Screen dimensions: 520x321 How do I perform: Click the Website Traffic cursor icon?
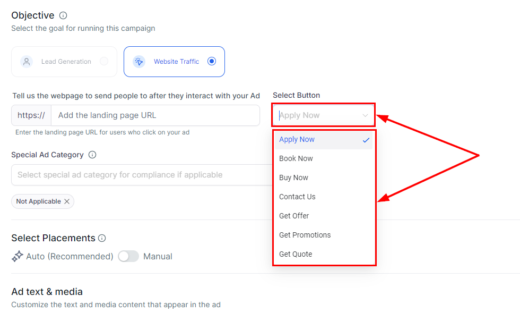click(x=139, y=62)
